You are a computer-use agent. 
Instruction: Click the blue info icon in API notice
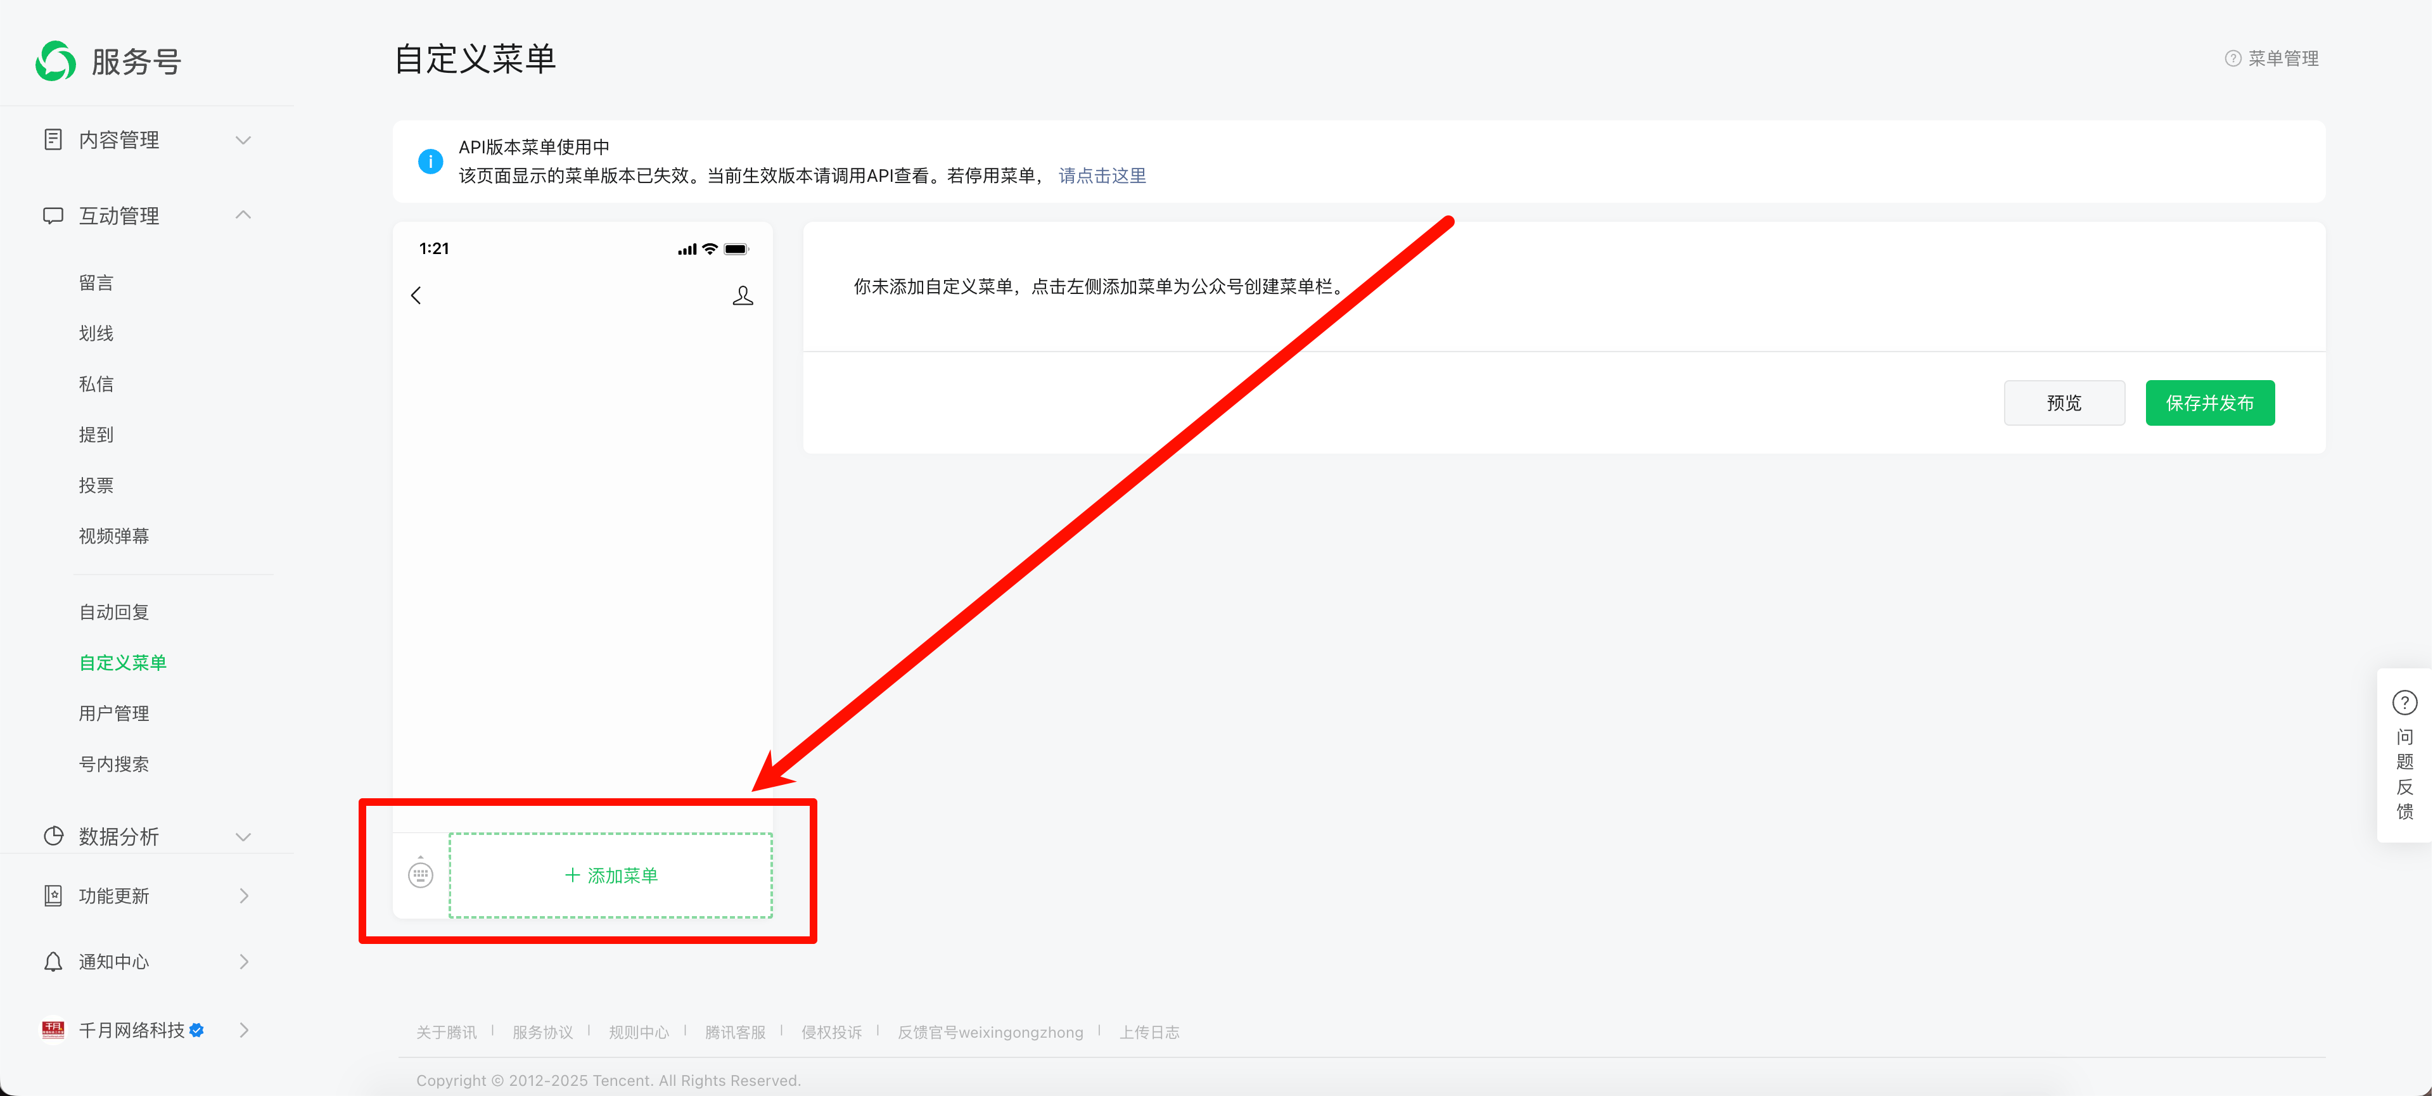(x=431, y=162)
